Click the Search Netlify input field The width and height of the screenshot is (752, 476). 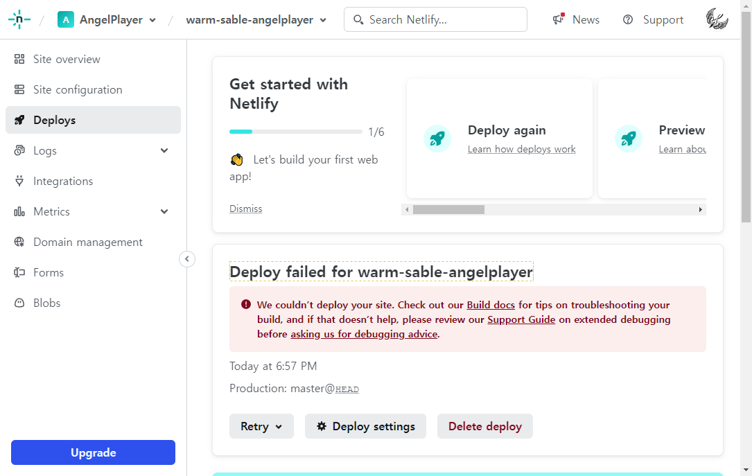(x=435, y=19)
